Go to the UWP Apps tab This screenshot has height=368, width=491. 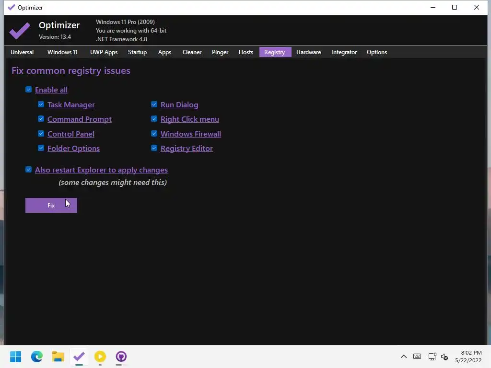104,52
